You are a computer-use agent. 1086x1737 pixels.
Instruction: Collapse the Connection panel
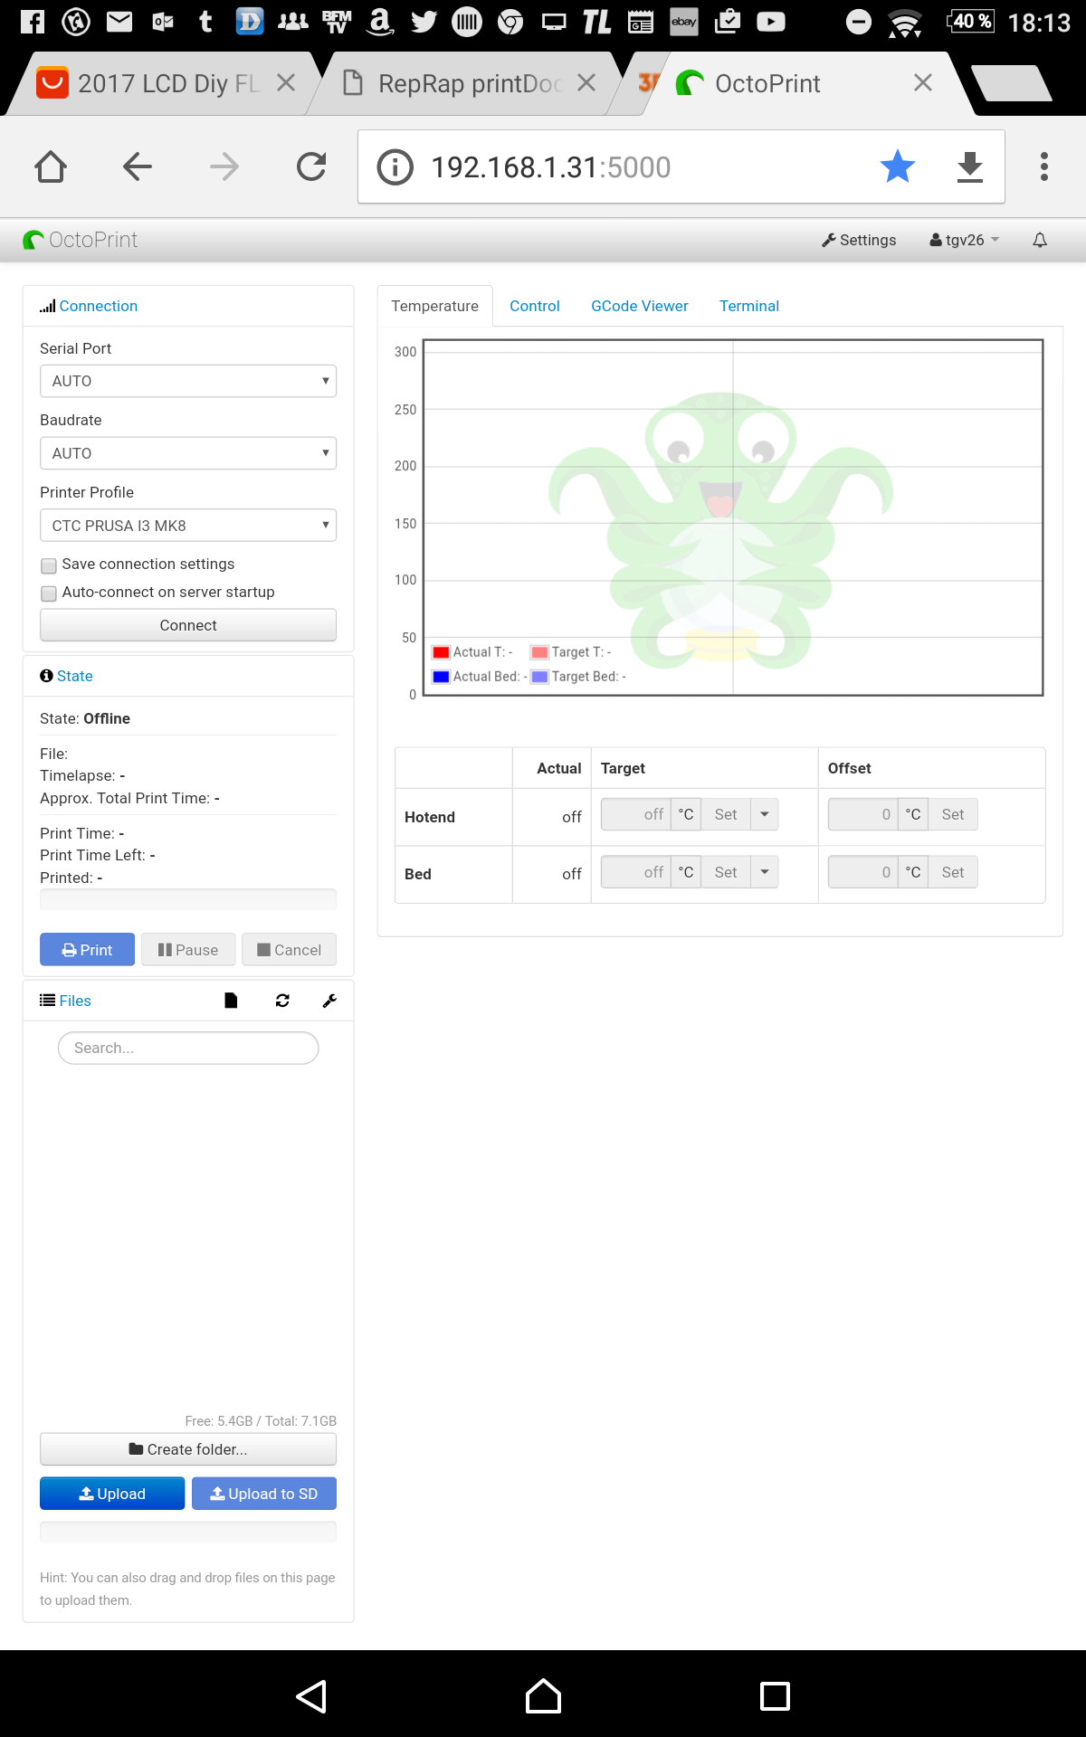coord(99,306)
